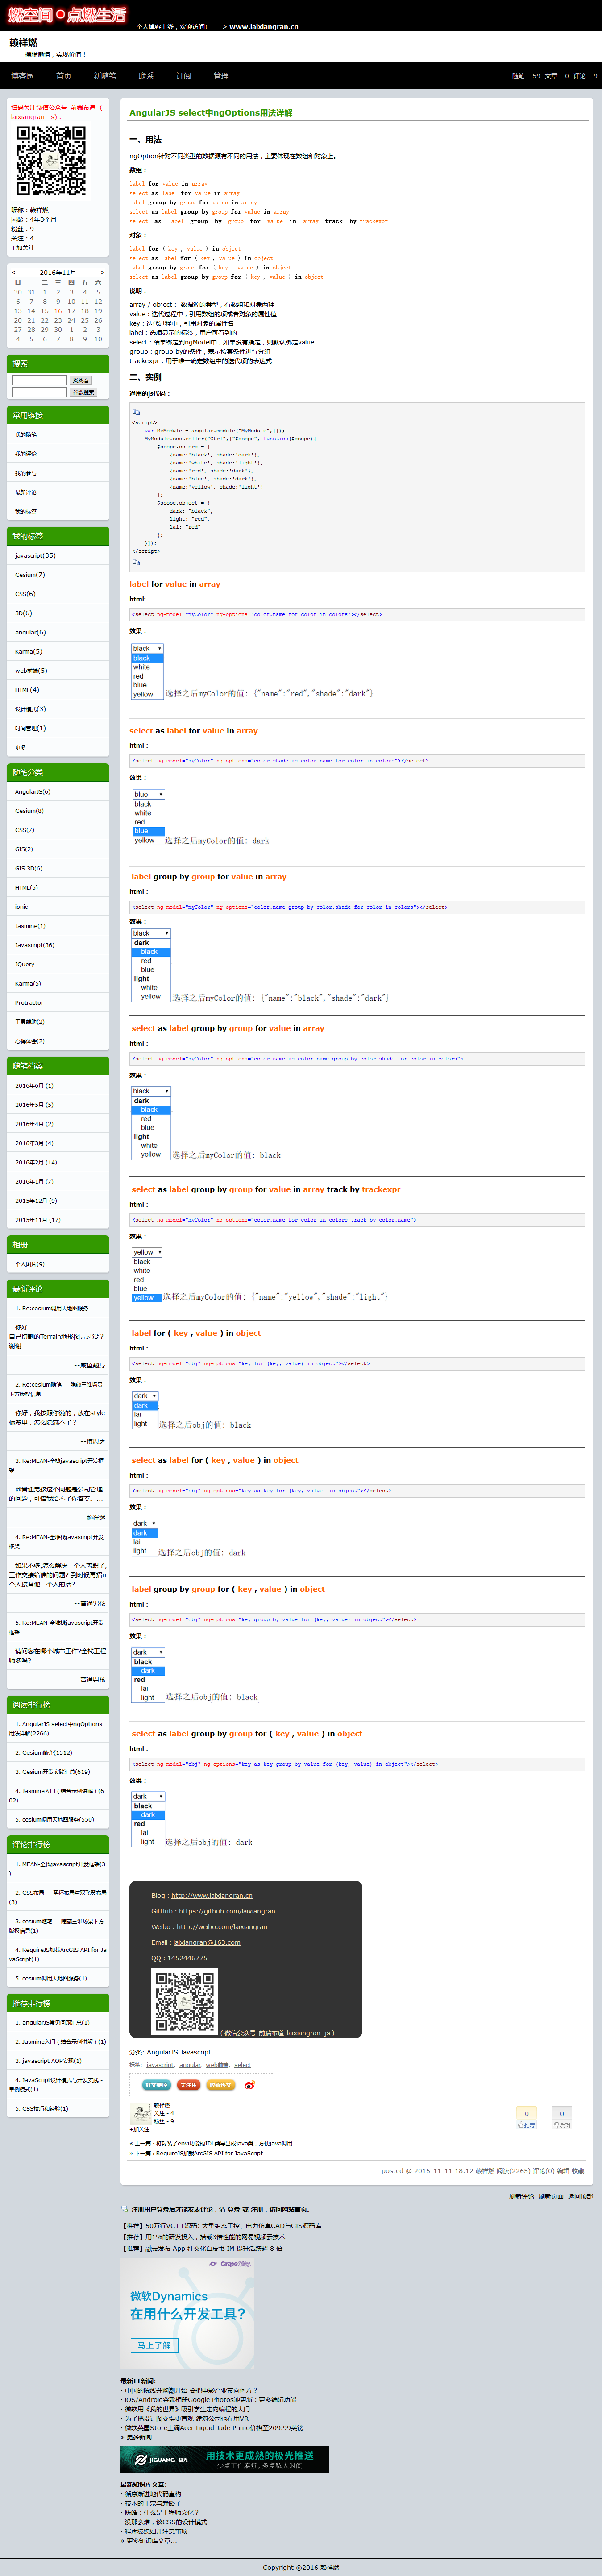Click the 收藏 link in post footer line
Image resolution: width=602 pixels, height=2576 pixels.
point(579,2171)
